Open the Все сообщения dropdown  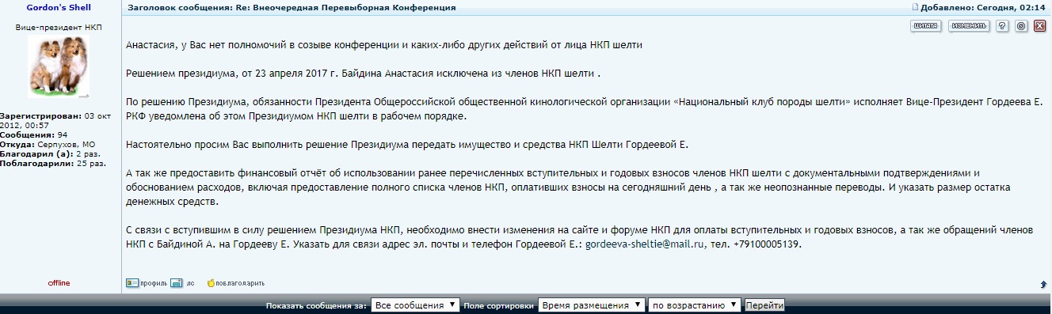point(415,305)
